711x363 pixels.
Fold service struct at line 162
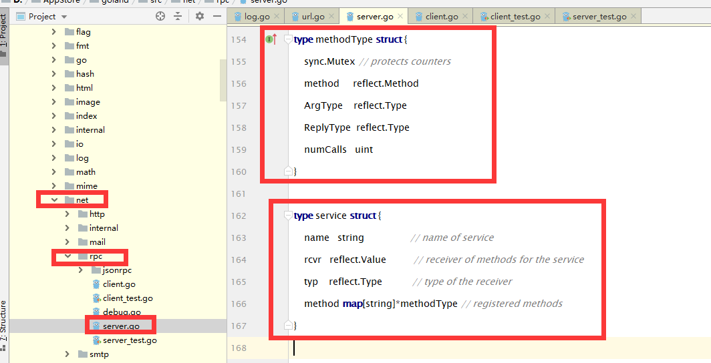pyautogui.click(x=287, y=216)
